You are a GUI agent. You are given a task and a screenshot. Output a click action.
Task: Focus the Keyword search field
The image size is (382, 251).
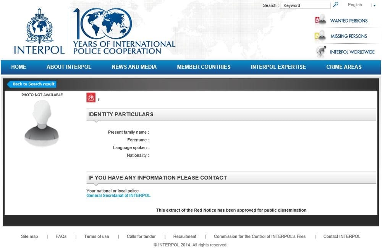(x=305, y=5)
